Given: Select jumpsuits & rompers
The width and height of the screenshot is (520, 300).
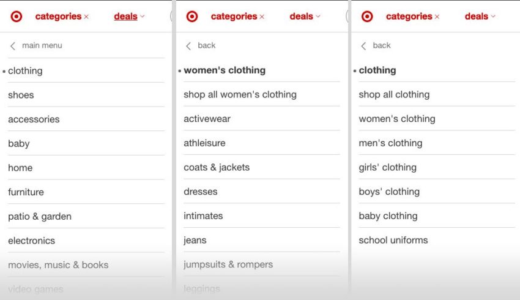Looking at the screenshot, I should pos(228,264).
